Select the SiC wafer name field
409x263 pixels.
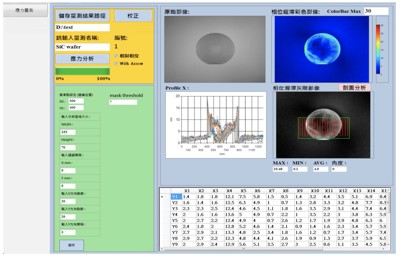(x=82, y=47)
